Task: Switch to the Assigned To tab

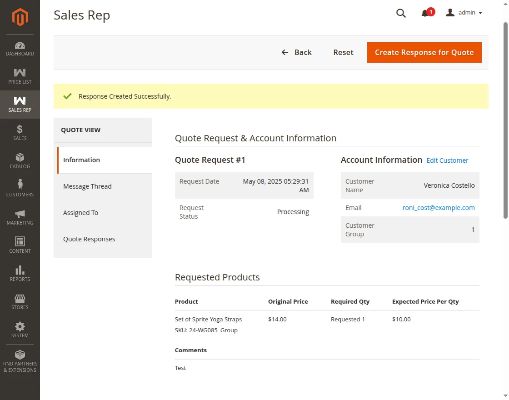Action: pos(80,213)
